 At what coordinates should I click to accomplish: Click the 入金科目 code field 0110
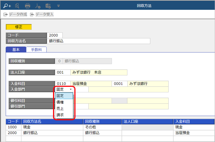[x=63, y=84]
